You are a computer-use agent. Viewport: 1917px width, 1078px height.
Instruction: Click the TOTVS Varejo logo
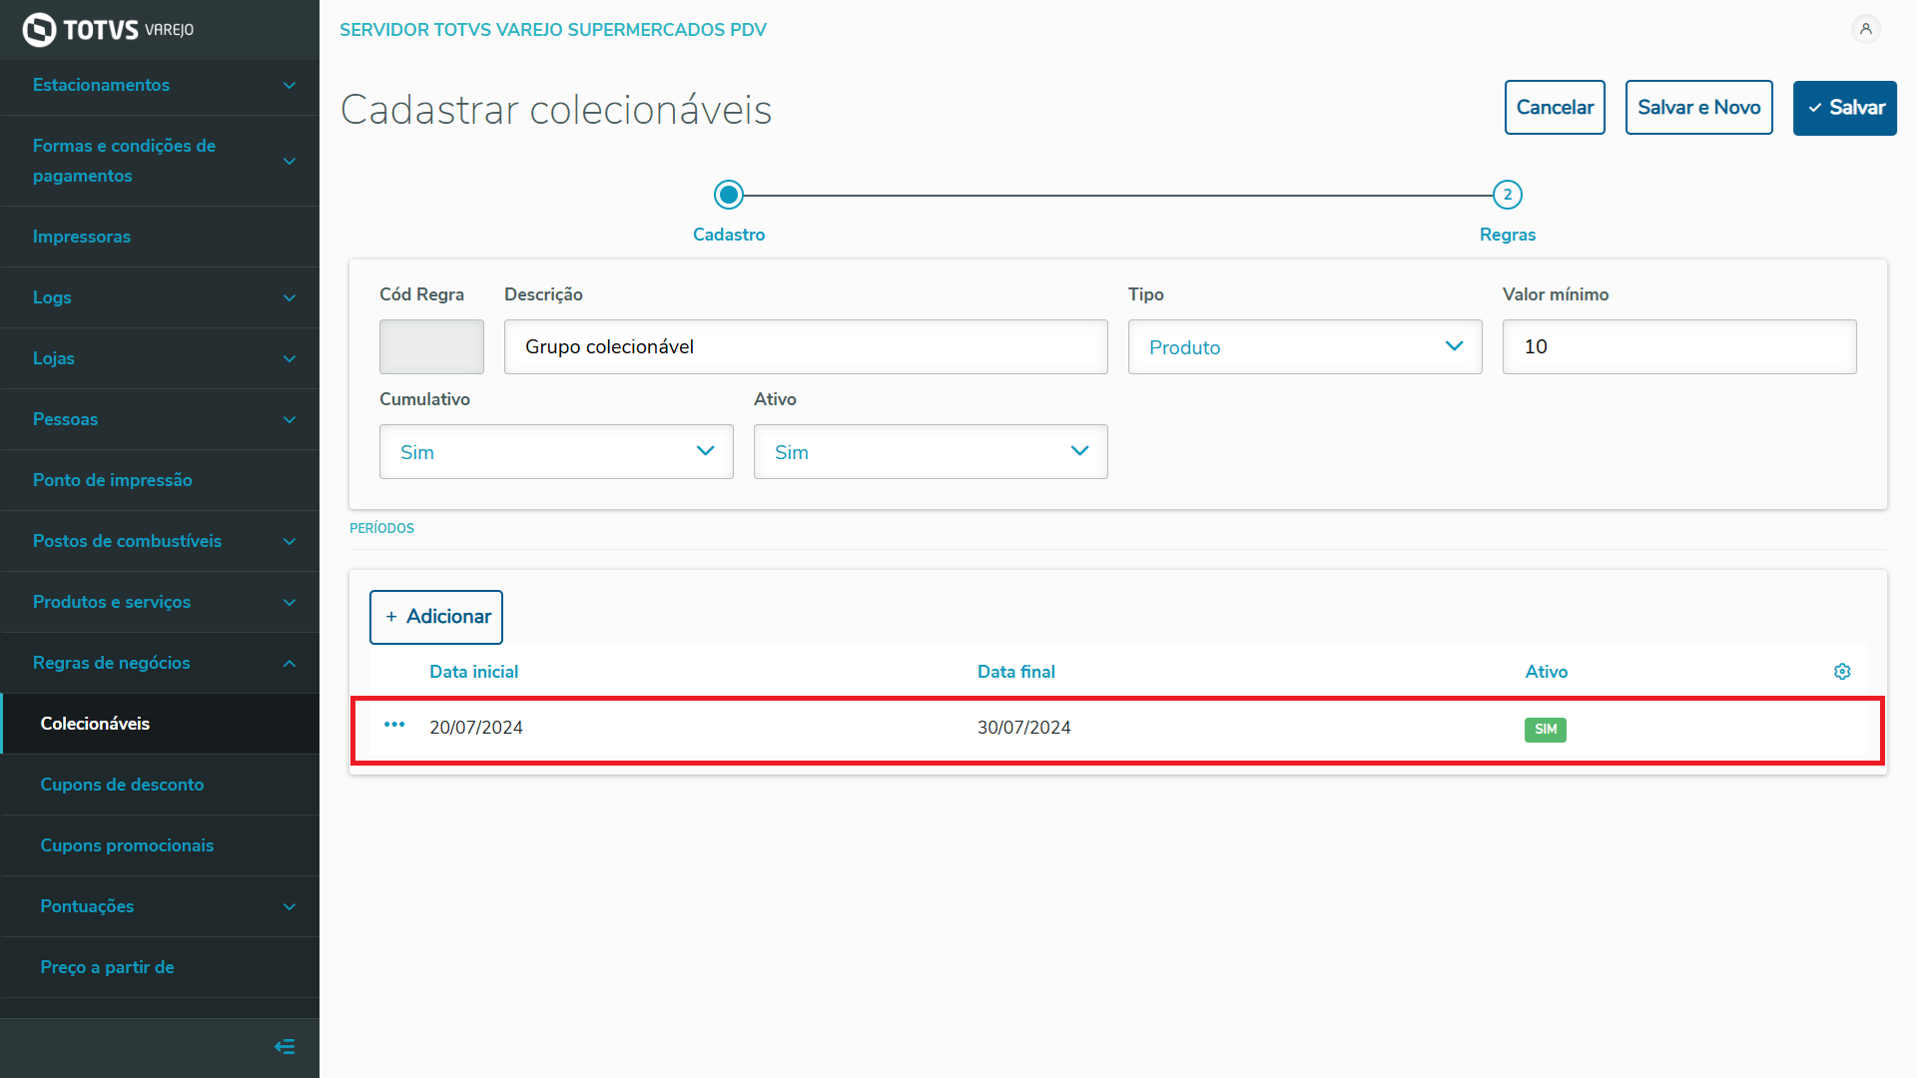click(108, 29)
